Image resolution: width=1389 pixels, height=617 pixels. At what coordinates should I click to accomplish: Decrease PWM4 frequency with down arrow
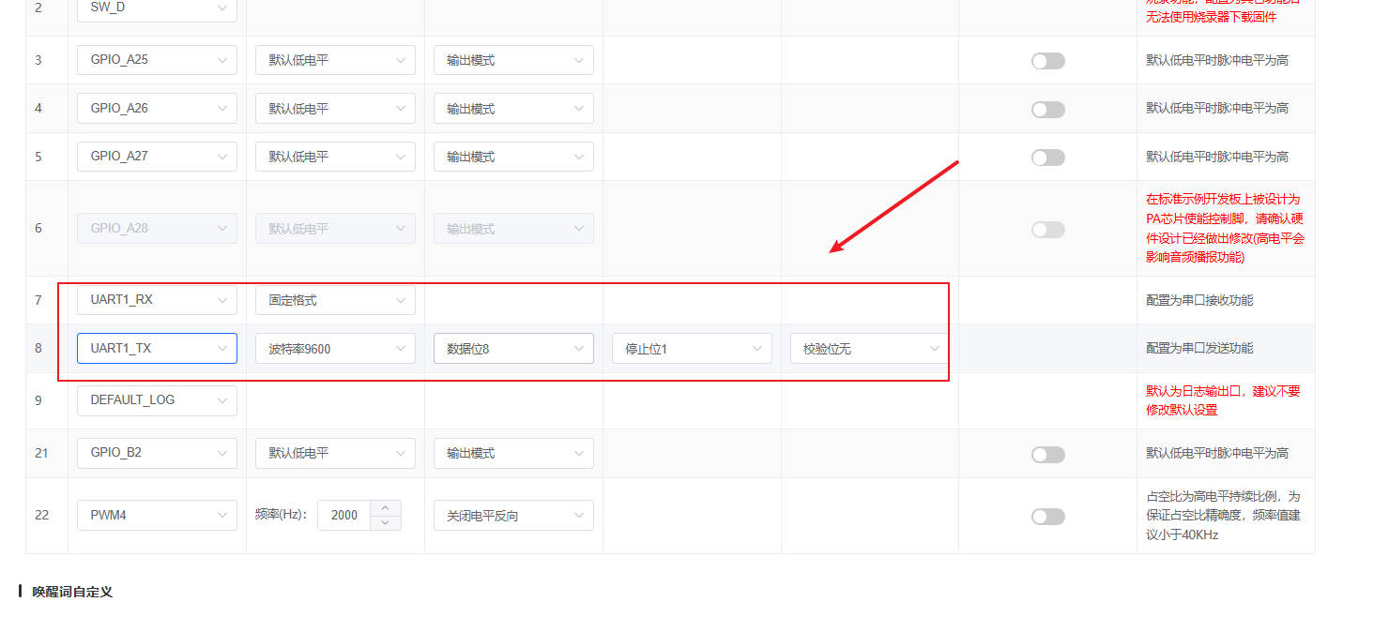pyautogui.click(x=386, y=522)
